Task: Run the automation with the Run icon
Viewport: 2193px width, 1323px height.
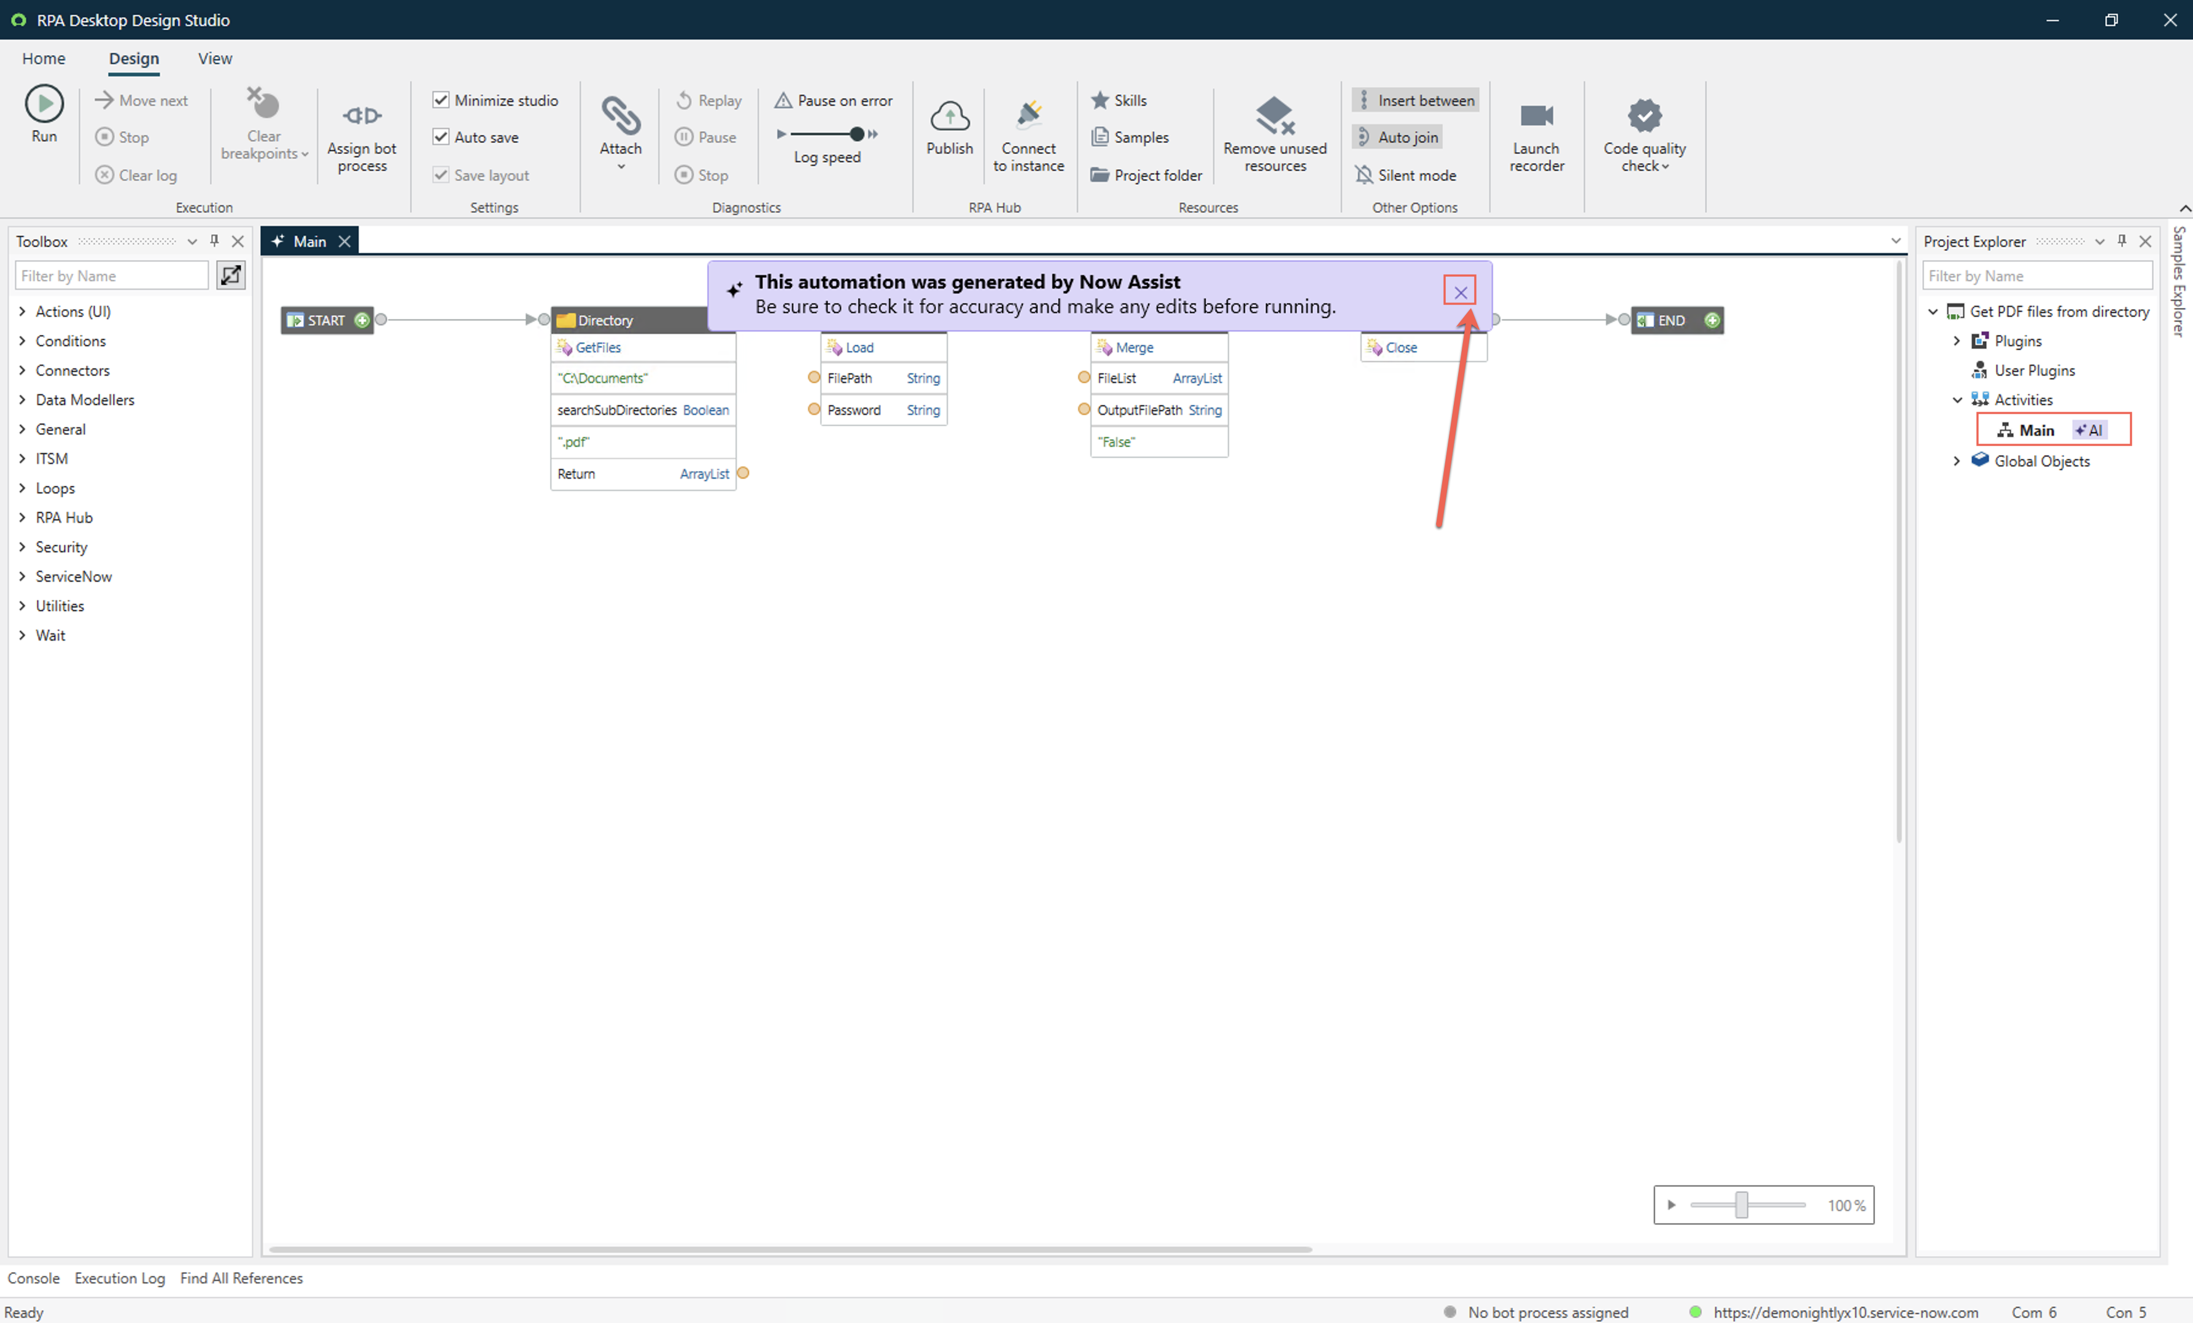Action: click(x=44, y=104)
